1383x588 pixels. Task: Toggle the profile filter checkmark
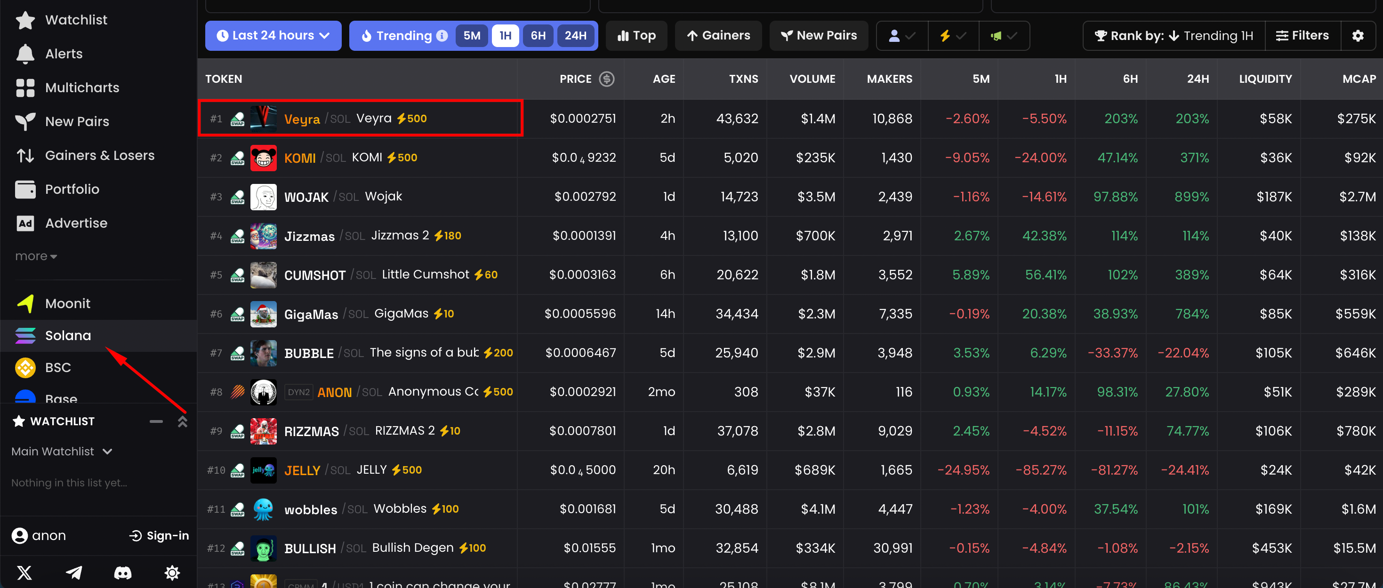point(901,36)
